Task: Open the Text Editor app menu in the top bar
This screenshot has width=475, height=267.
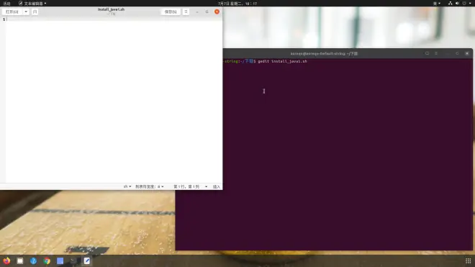Action: (x=32, y=4)
